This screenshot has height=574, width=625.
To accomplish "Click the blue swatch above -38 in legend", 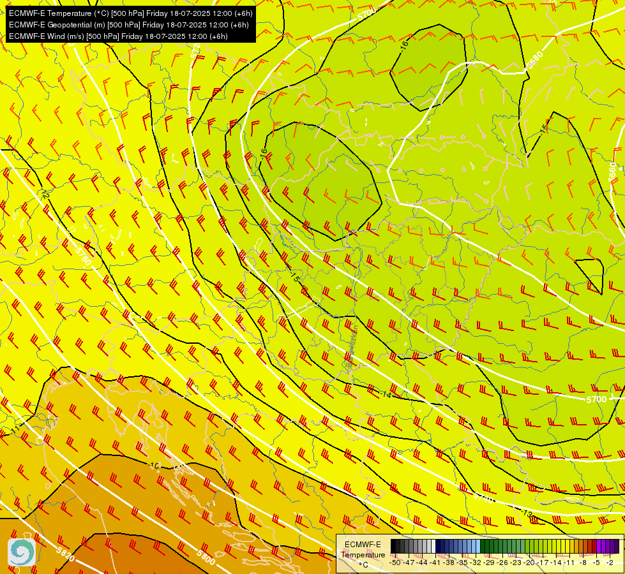I will (x=447, y=546).
